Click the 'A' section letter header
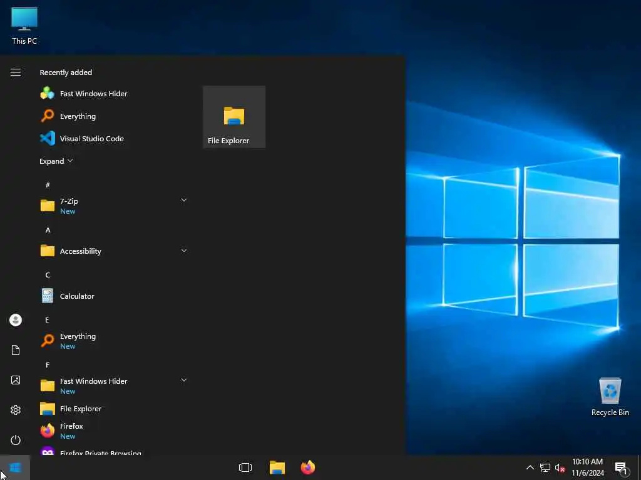641x480 pixels. [x=48, y=230]
